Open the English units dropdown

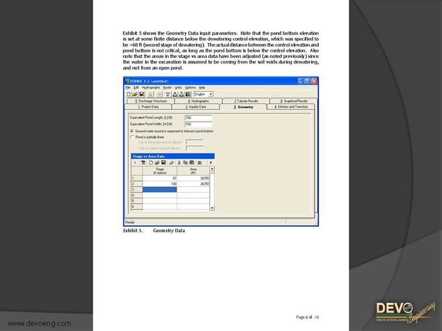pos(211,94)
